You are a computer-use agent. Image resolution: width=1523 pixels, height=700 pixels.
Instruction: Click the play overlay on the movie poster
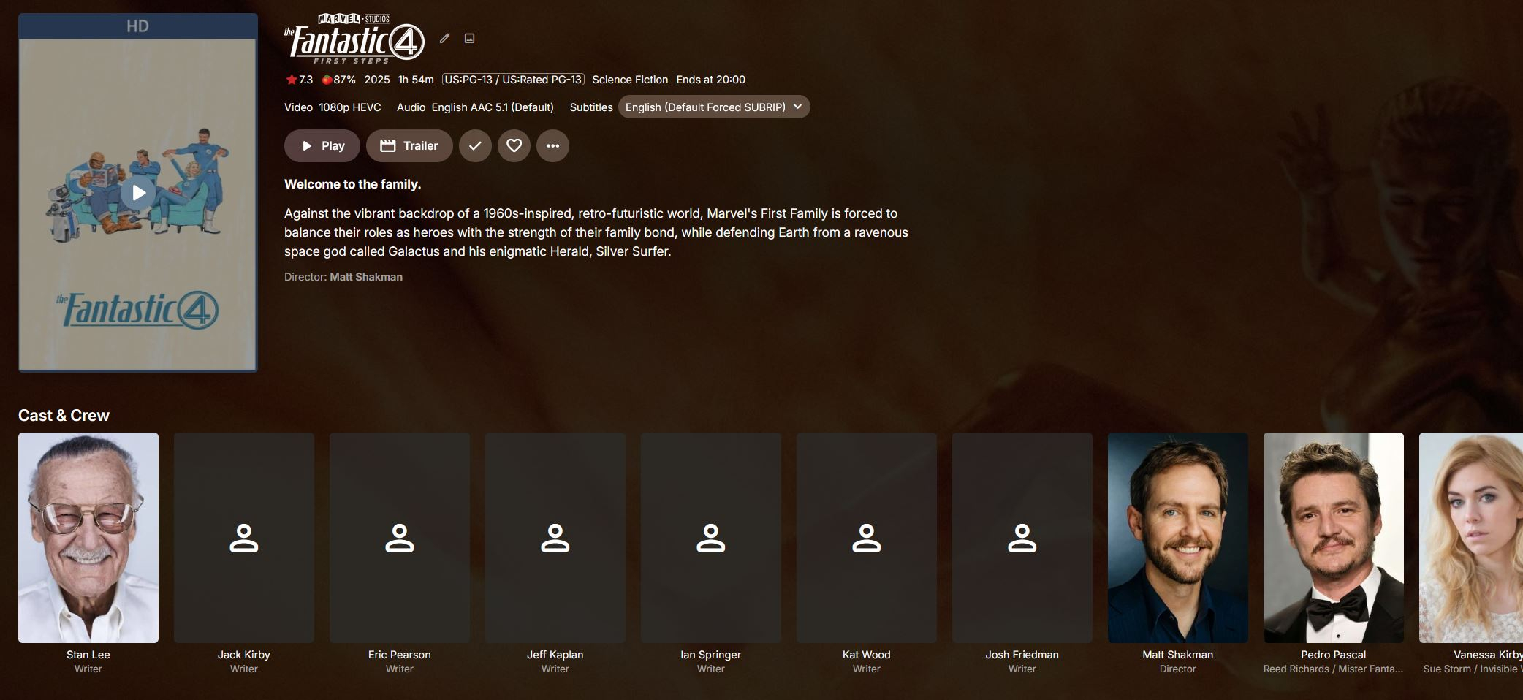[x=138, y=193]
